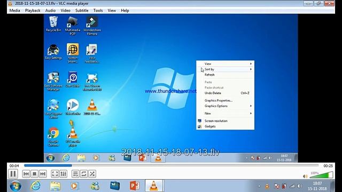Select VLC cone in outer taskbar

[154, 186]
